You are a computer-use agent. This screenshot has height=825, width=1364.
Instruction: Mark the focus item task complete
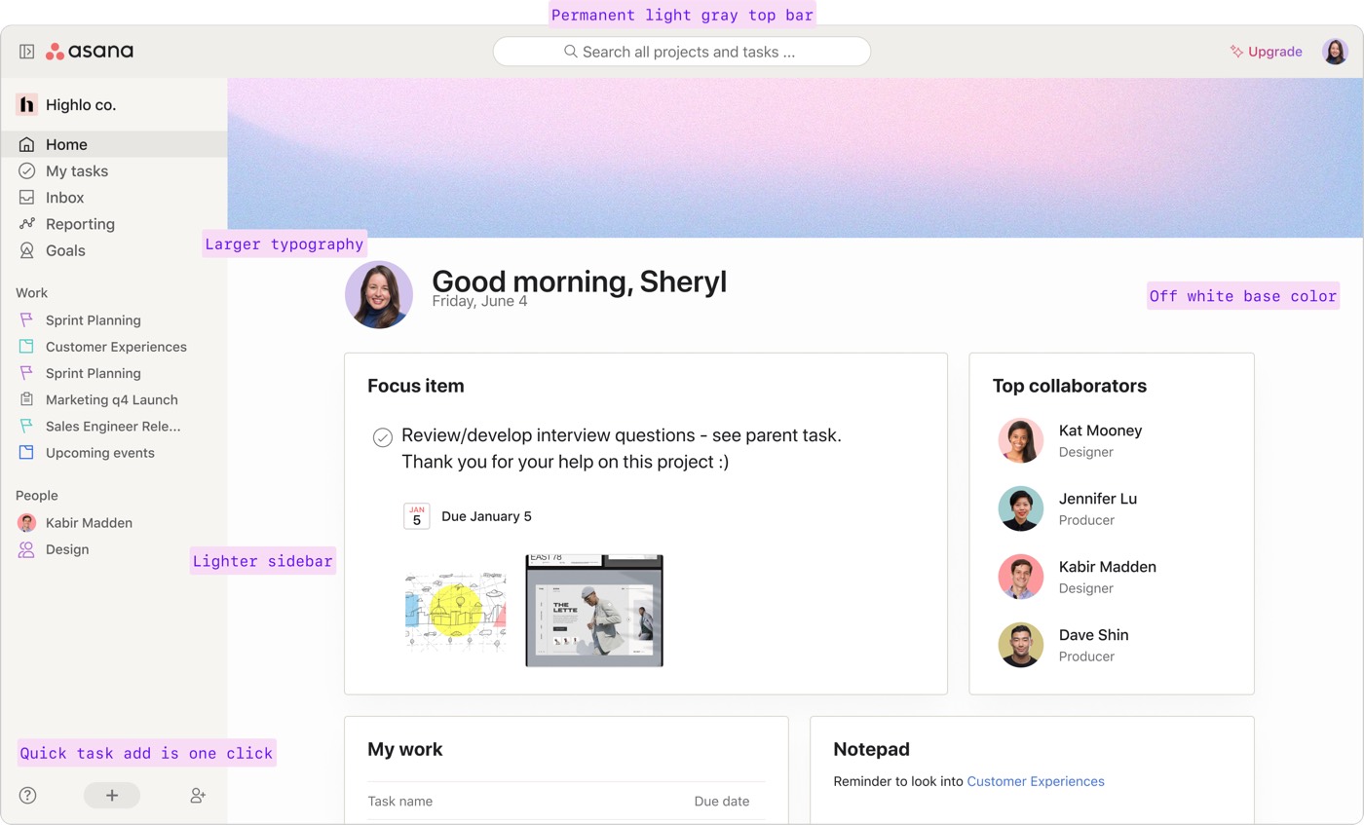(383, 437)
